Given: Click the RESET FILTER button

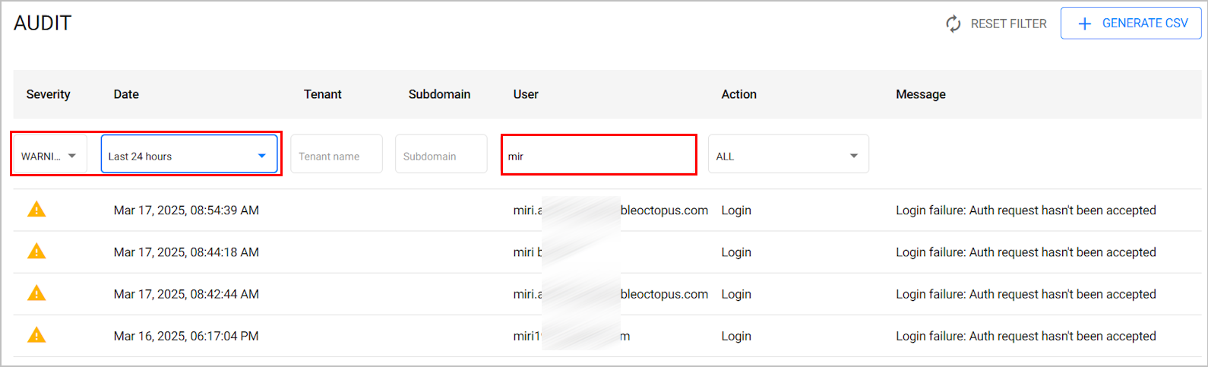Looking at the screenshot, I should [996, 24].
